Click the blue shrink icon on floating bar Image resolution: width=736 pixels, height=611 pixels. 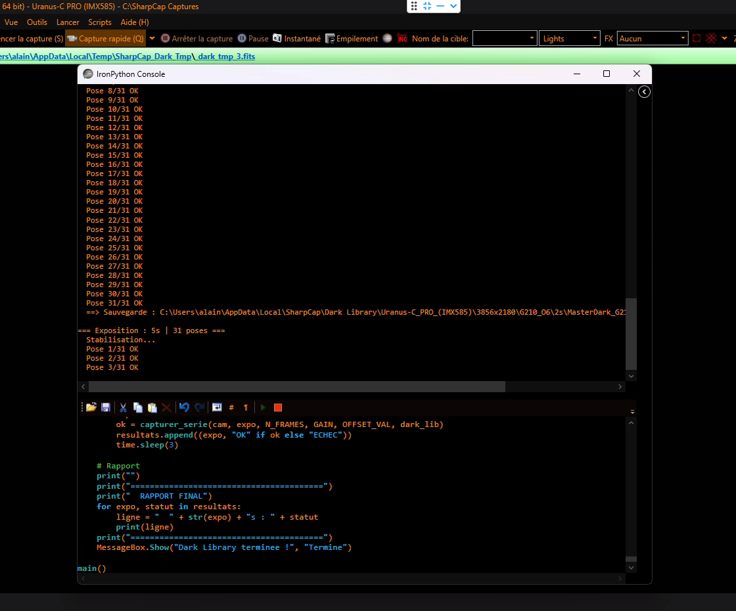tap(427, 6)
